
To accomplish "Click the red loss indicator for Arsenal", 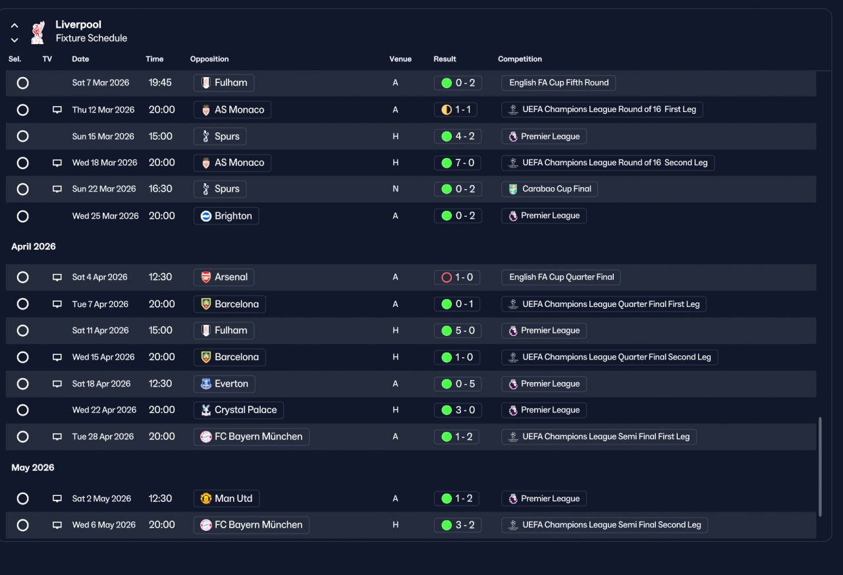I will [x=447, y=277].
